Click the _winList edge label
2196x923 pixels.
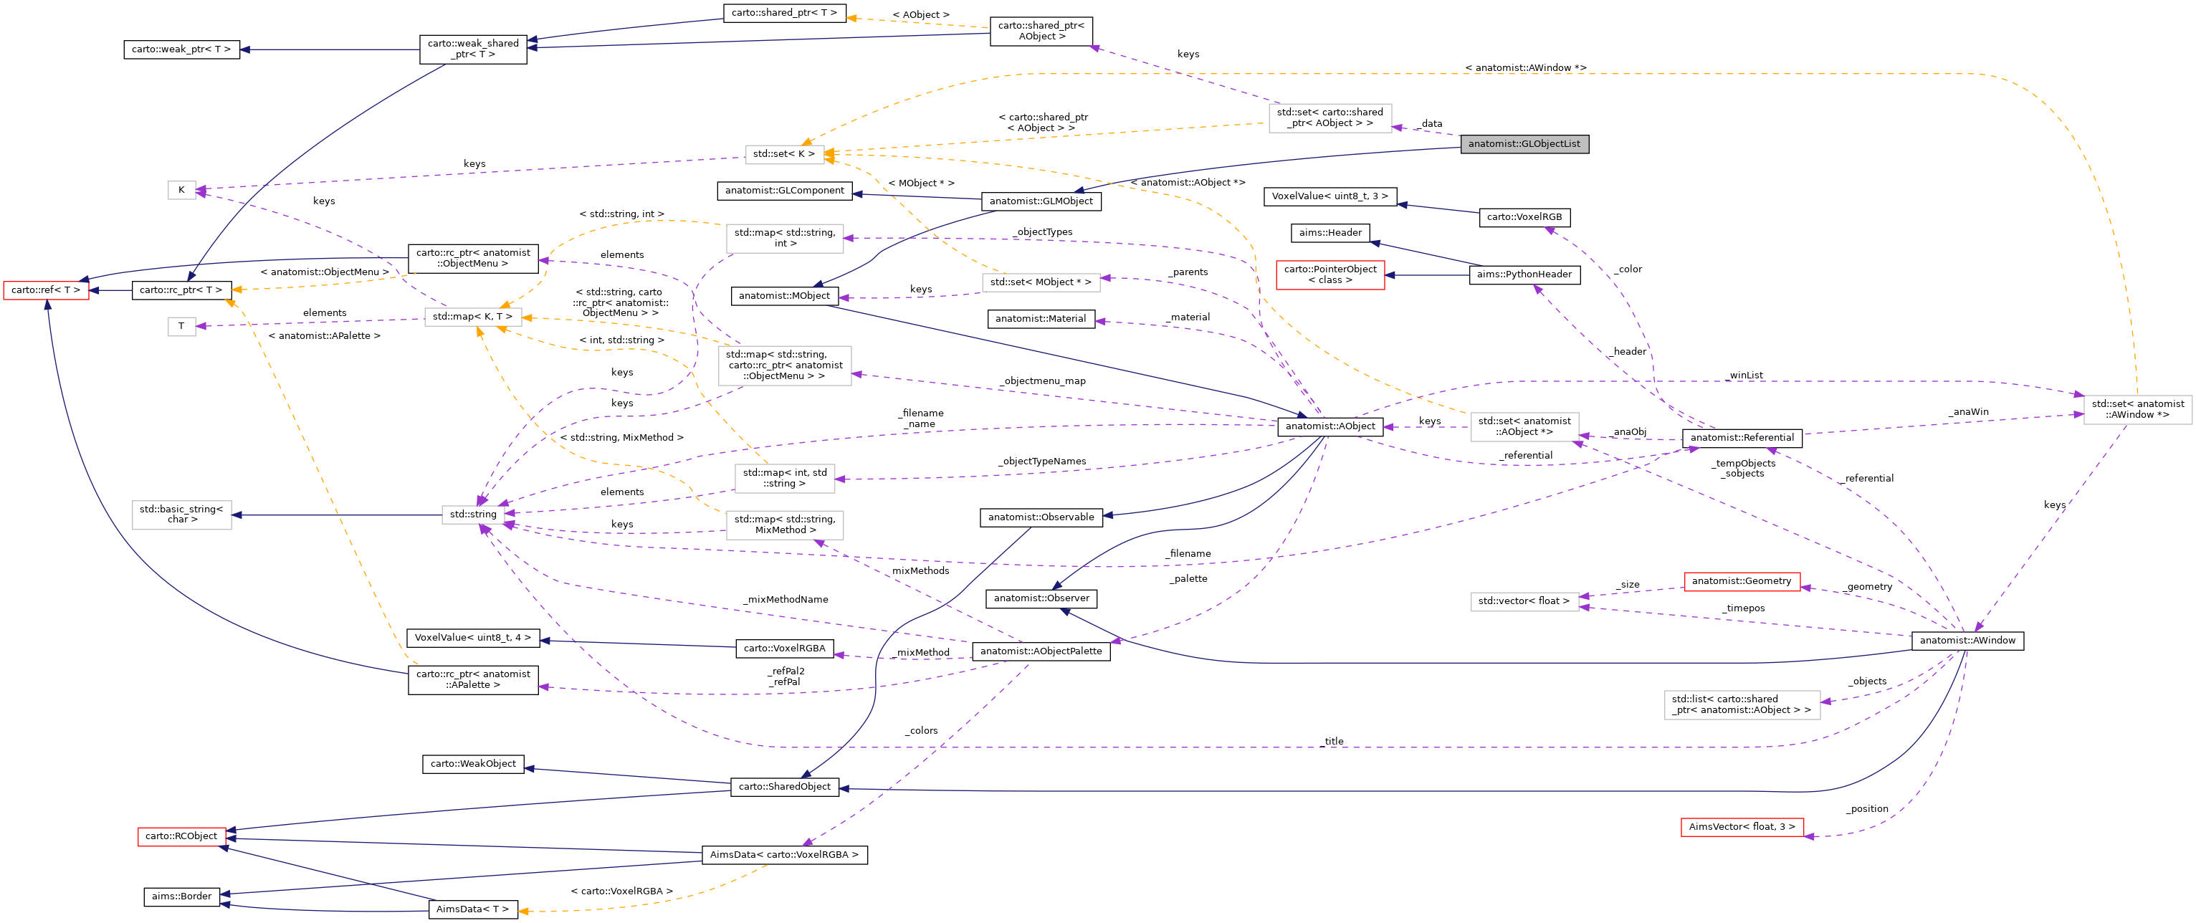tap(1743, 376)
